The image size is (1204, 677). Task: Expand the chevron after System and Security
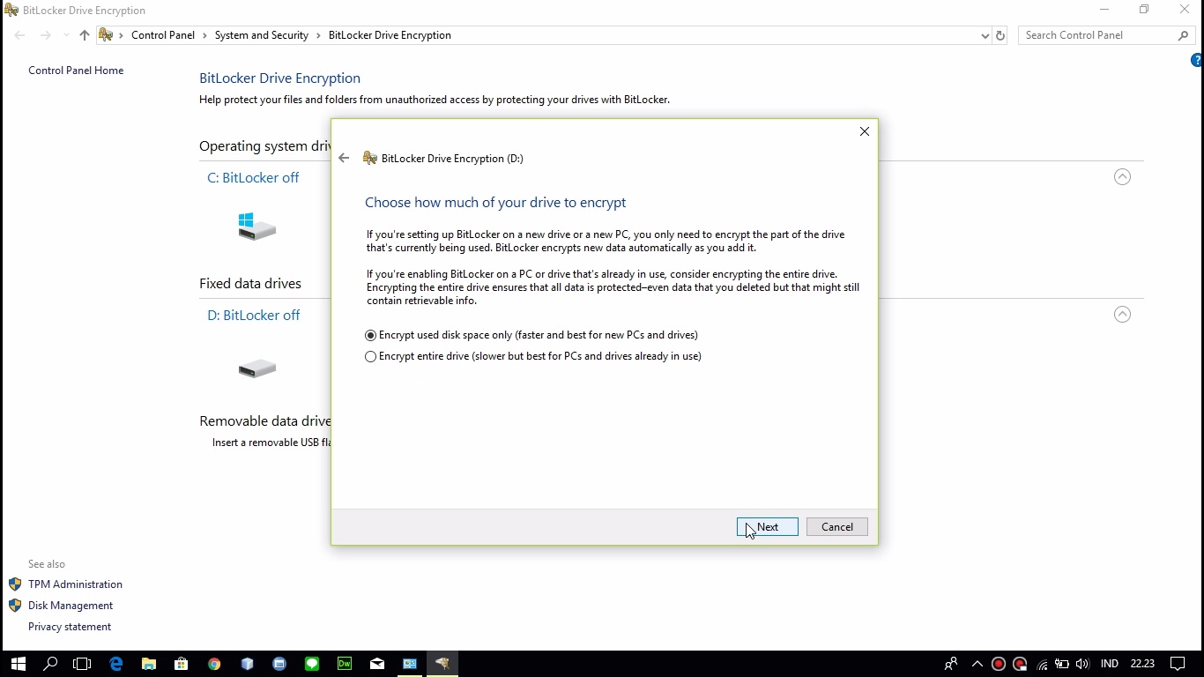click(x=318, y=35)
